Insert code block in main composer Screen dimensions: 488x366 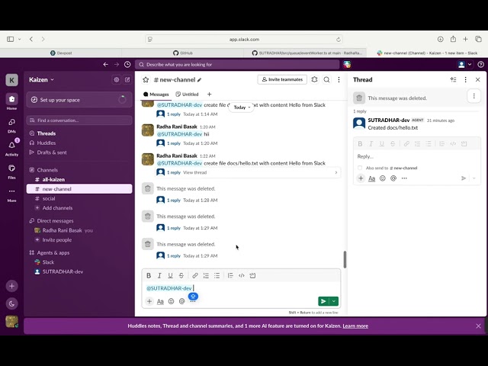coord(252,275)
